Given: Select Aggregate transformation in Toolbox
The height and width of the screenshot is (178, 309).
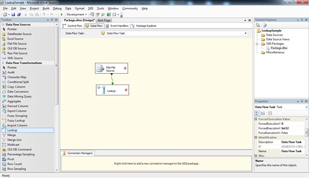Looking at the screenshot, I should pos(14,101).
